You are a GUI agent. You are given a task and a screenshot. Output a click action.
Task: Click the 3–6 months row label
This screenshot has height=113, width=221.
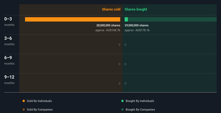(x=9, y=41)
